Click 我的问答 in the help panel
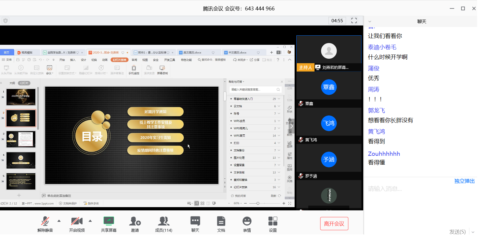The width and height of the screenshot is (478, 235). click(238, 196)
